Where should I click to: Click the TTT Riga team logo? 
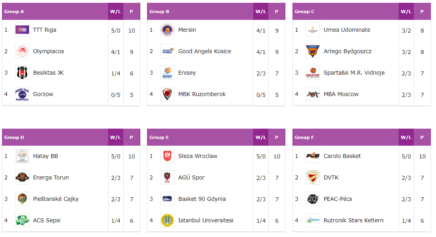[22, 30]
